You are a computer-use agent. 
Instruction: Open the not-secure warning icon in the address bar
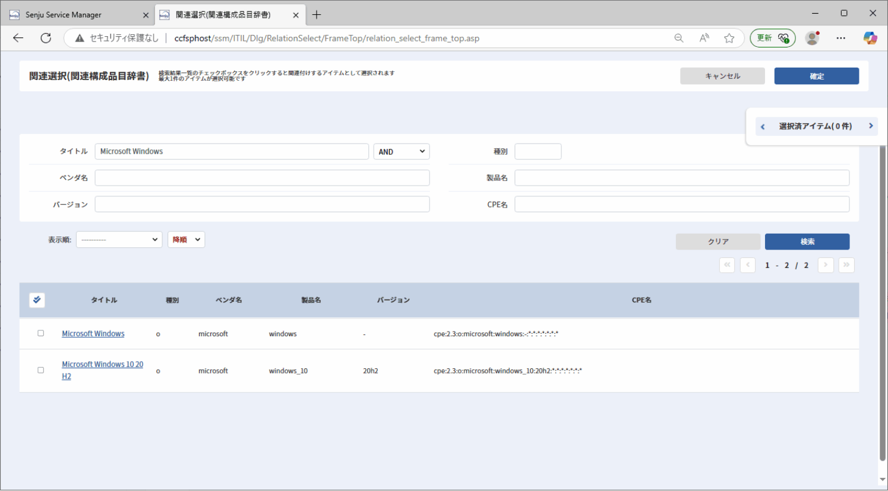80,38
